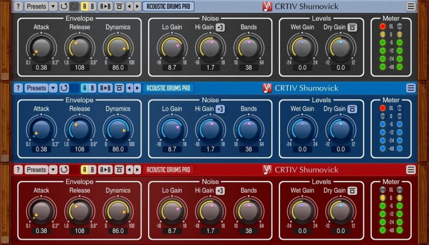
Task: Click the ACOUSTIC DRUMS PAD preset name in the red plugin
Action: [x=168, y=170]
